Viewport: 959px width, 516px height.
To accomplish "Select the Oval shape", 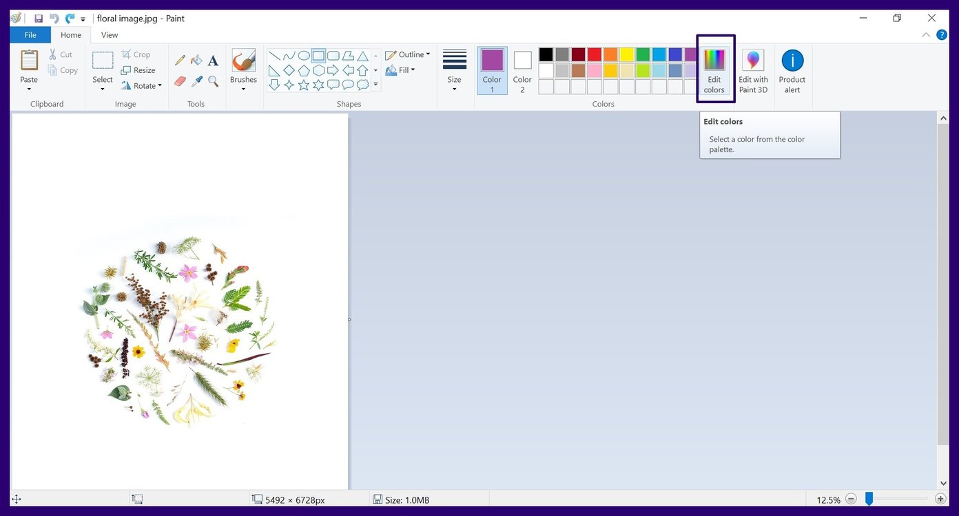I will click(304, 56).
